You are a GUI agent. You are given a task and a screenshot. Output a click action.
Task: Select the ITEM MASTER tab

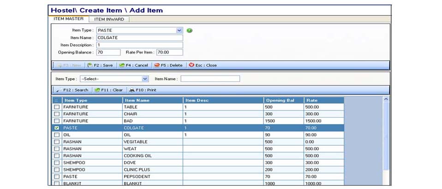click(x=68, y=18)
